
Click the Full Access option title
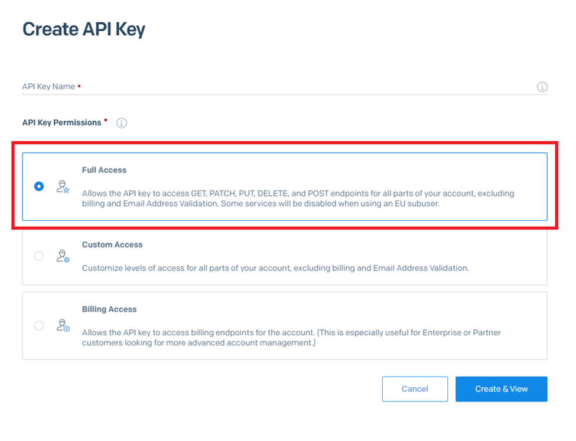click(104, 170)
